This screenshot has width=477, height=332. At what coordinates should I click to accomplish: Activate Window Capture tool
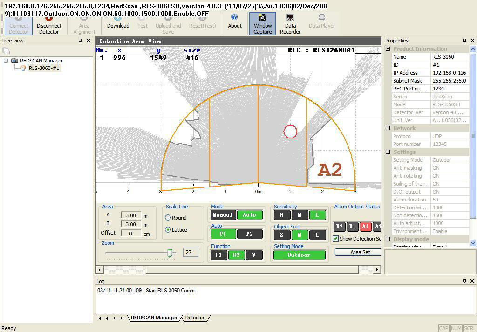pos(263,24)
